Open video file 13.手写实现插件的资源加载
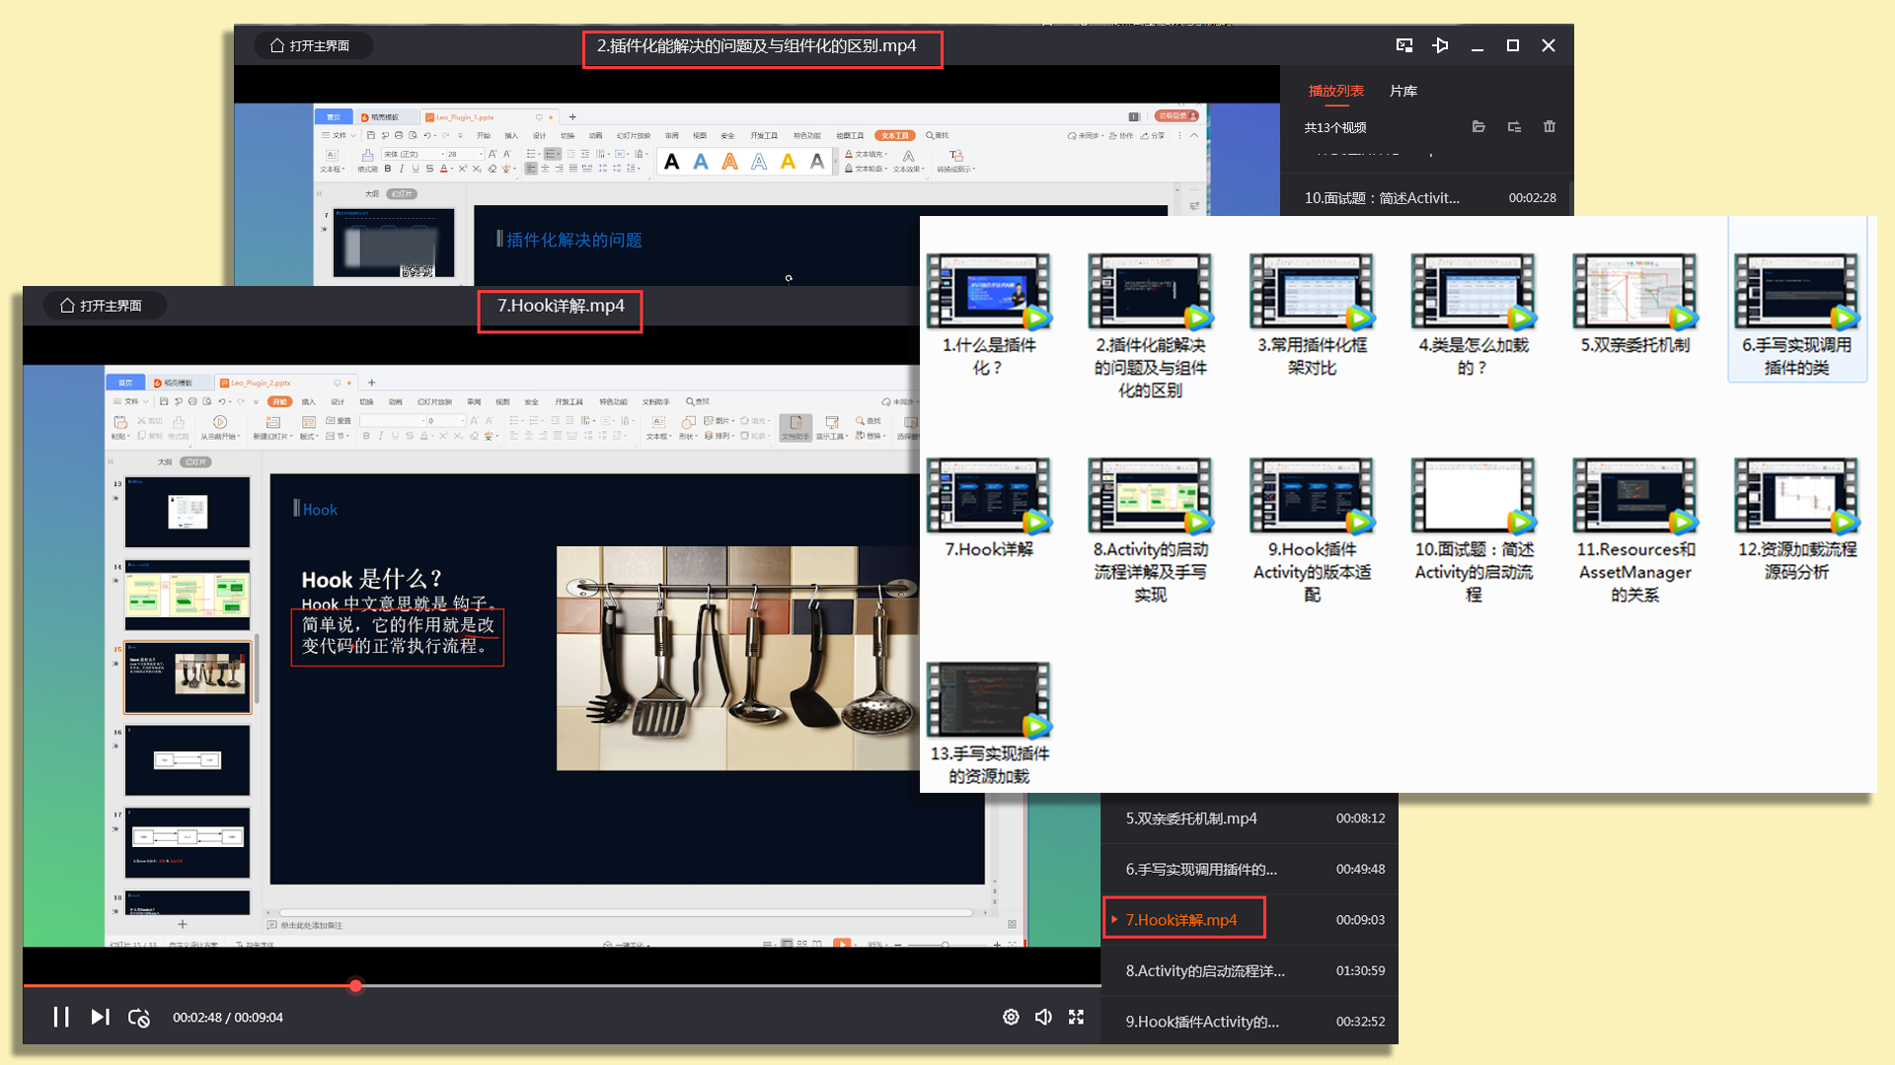1895x1065 pixels. click(x=988, y=725)
